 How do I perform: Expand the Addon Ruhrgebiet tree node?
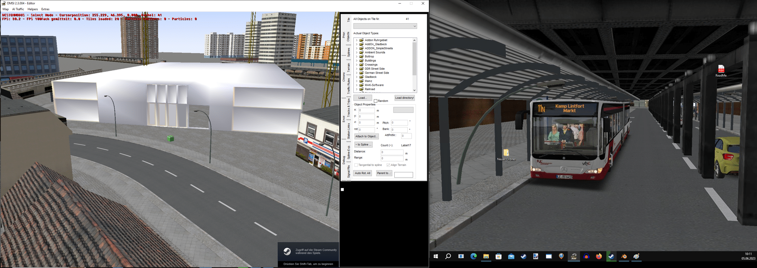point(357,40)
